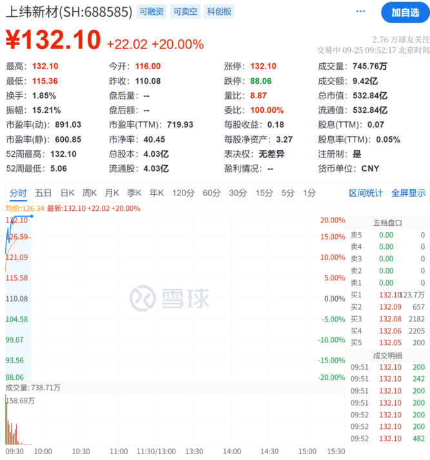Click the 量比 value 8.87
Image resolution: width=430 pixels, height=460 pixels.
coord(259,95)
